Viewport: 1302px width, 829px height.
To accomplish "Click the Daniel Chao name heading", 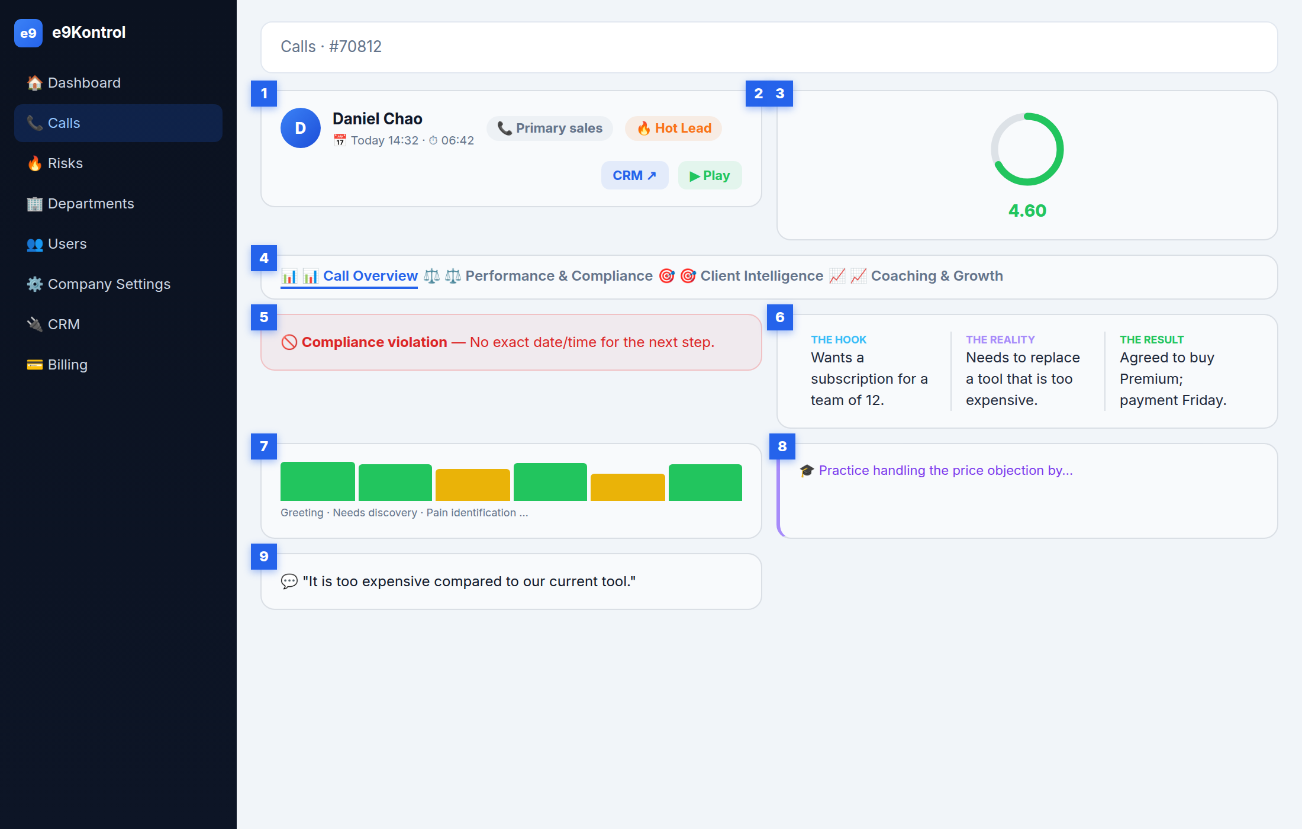I will click(378, 119).
